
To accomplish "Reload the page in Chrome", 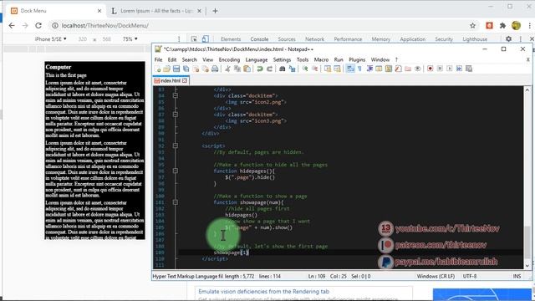I will click(x=38, y=26).
